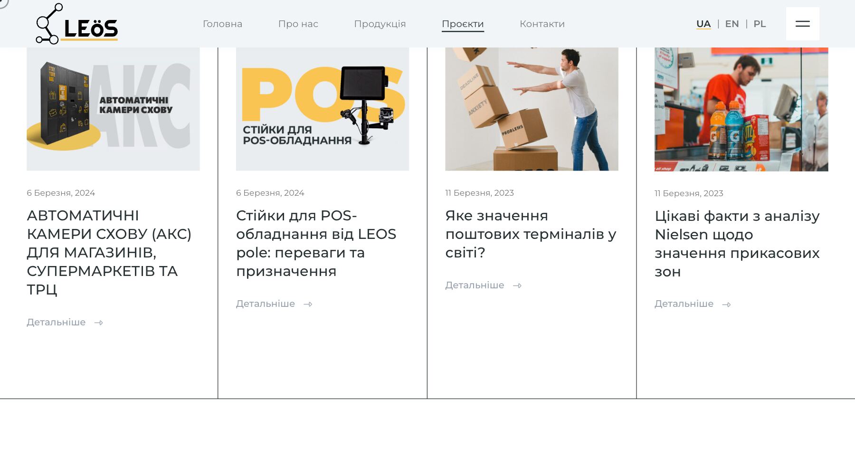
Task: Click Детальніше under the поштових терміналів article
Action: coord(475,285)
